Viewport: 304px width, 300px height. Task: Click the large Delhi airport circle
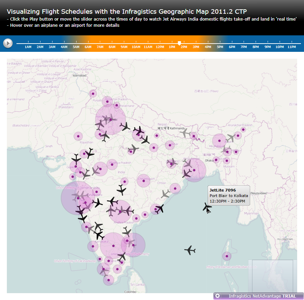(x=110, y=119)
